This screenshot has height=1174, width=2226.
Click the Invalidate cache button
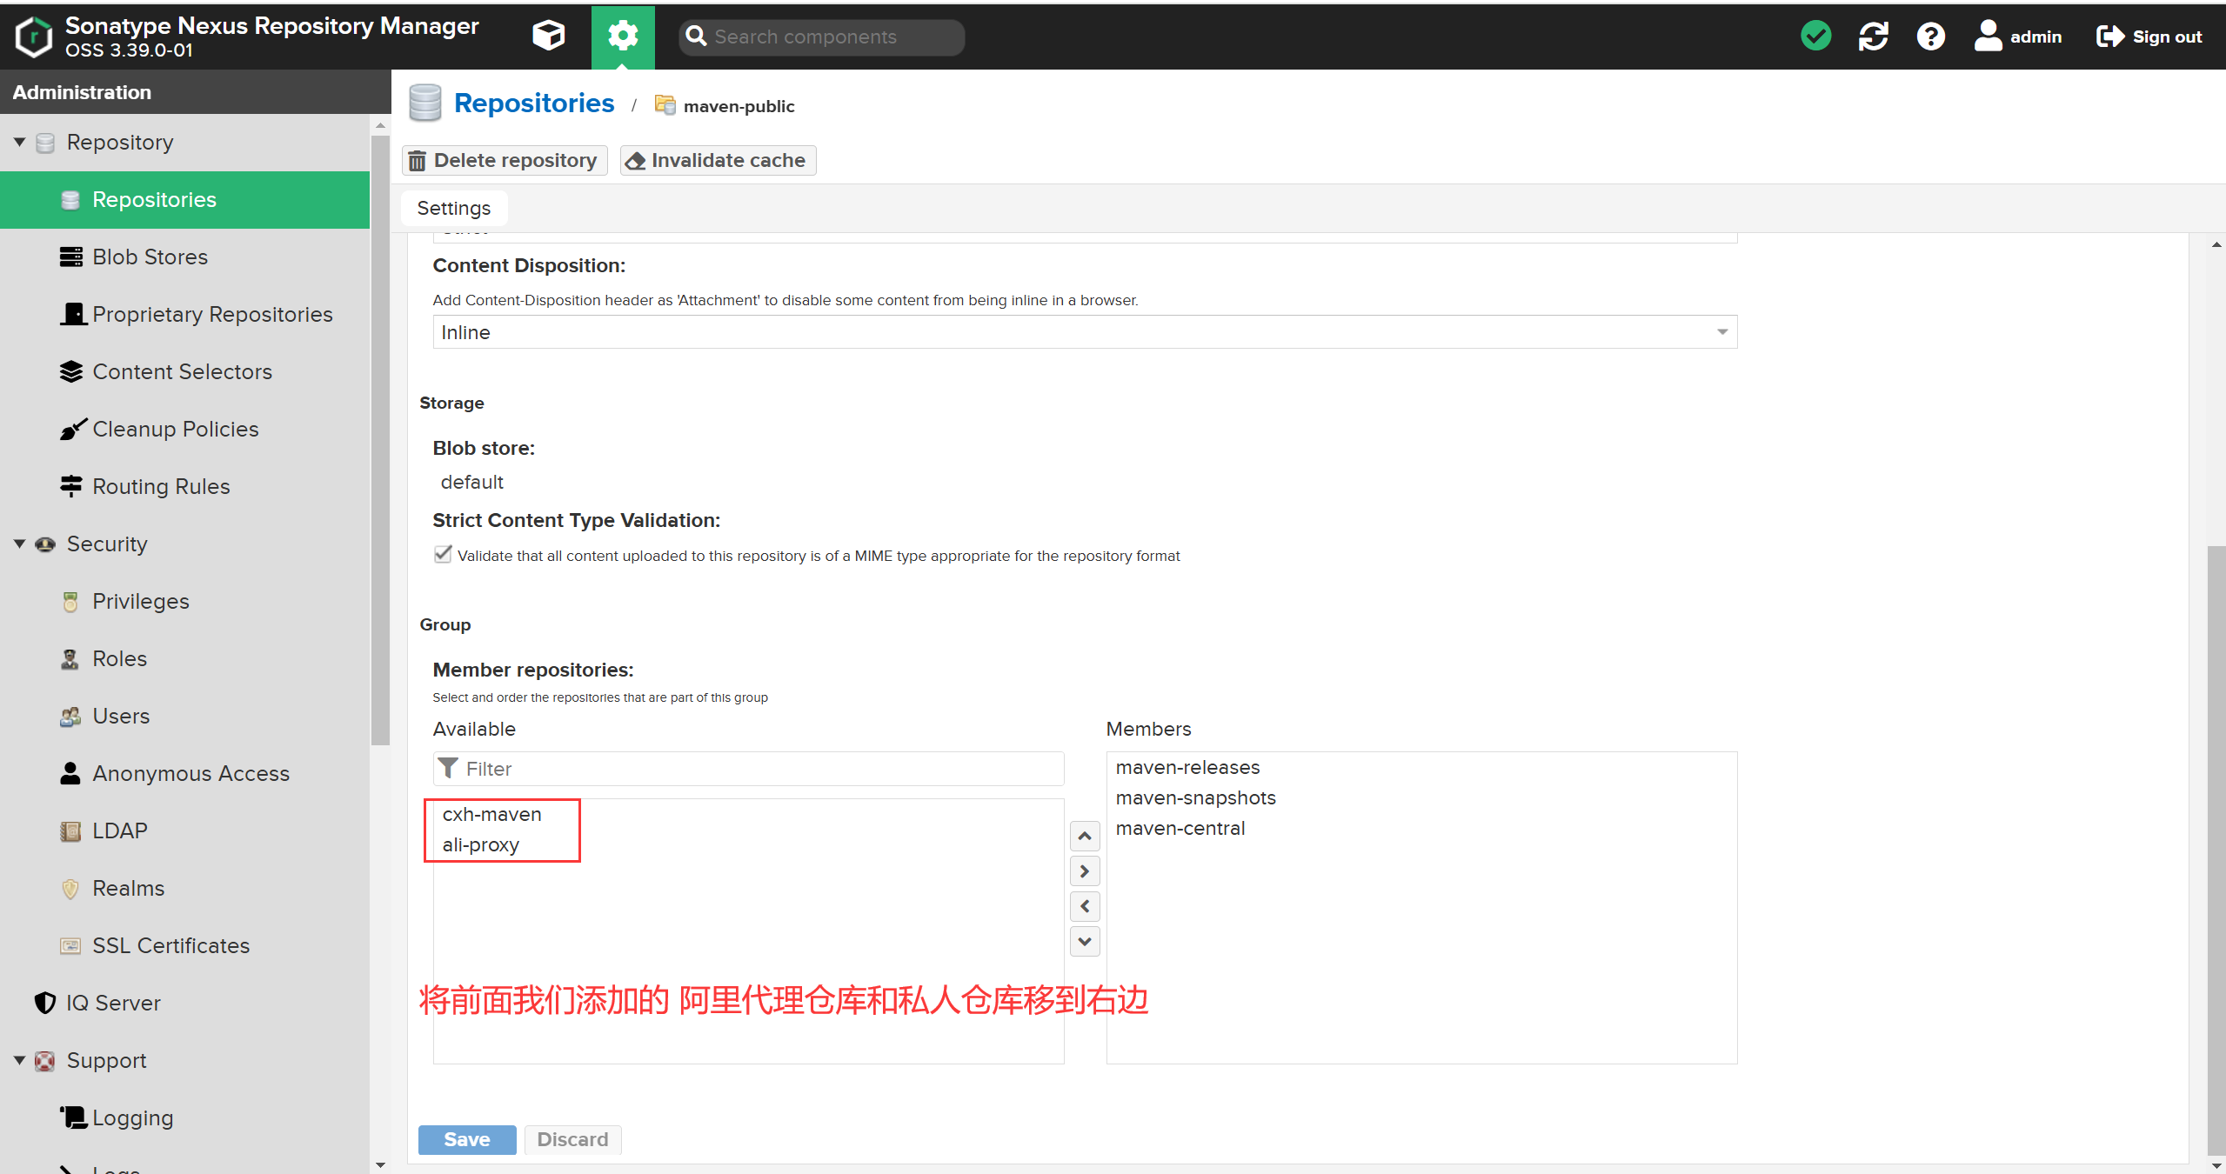coord(718,160)
